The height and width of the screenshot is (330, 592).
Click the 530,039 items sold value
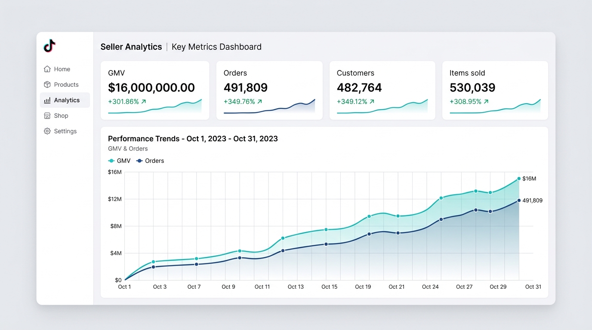click(472, 88)
